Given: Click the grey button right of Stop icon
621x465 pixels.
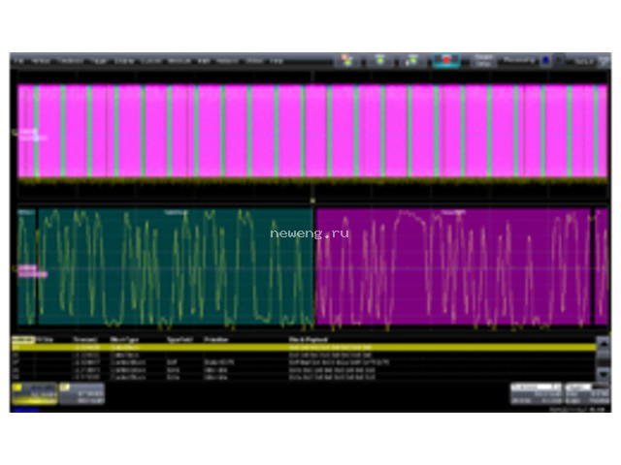Looking at the screenshot, I should point(483,60).
